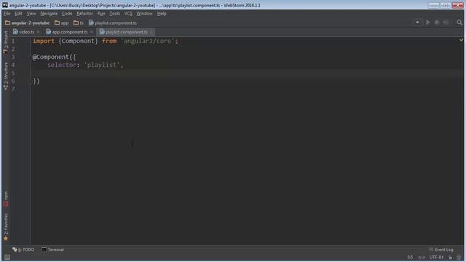Open the Event Log panel
Image resolution: width=466 pixels, height=262 pixels.
click(441, 250)
